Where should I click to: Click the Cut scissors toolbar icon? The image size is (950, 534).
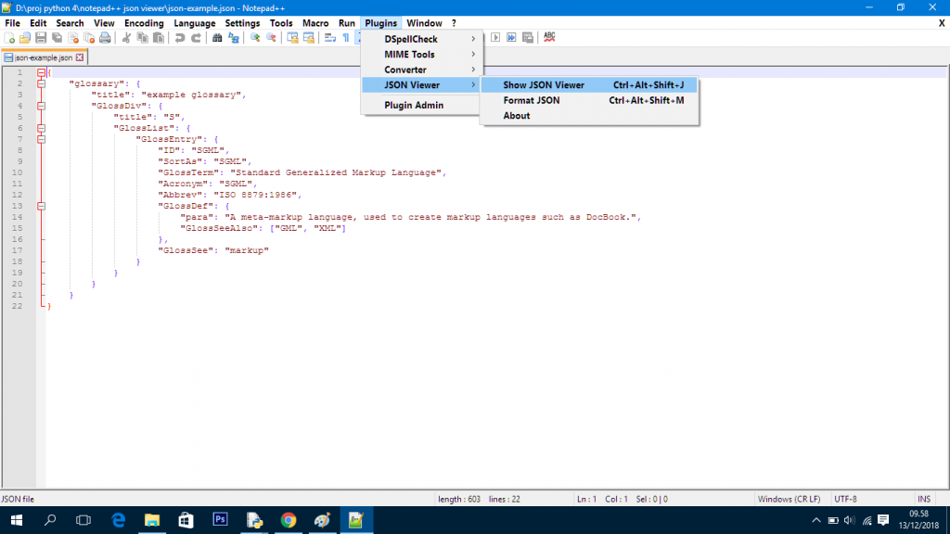(126, 38)
